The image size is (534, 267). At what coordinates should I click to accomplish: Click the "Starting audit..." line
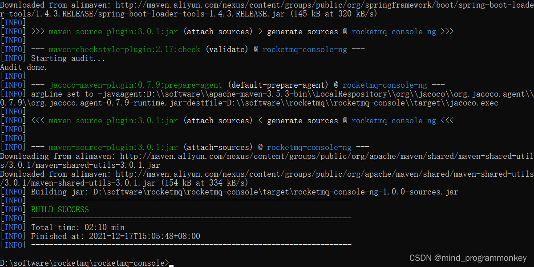[x=68, y=58]
